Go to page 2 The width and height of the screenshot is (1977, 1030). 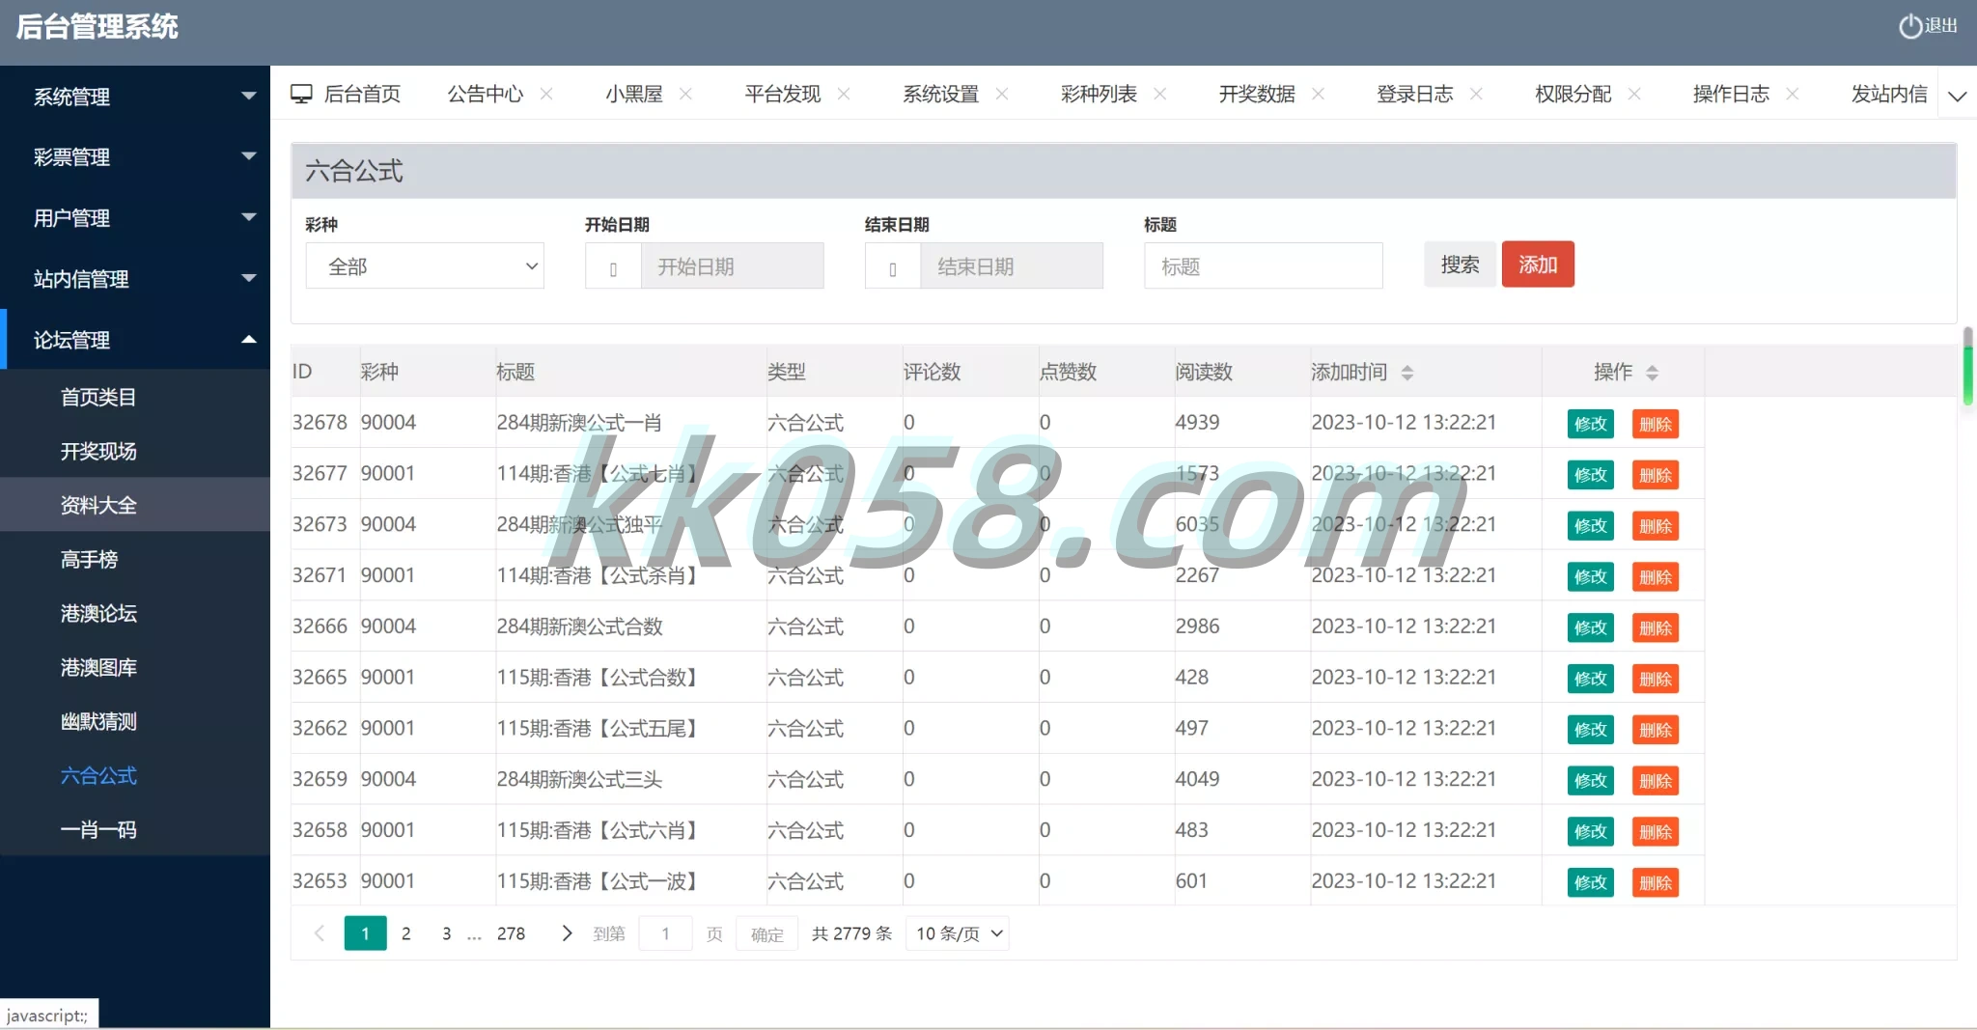[x=406, y=933]
